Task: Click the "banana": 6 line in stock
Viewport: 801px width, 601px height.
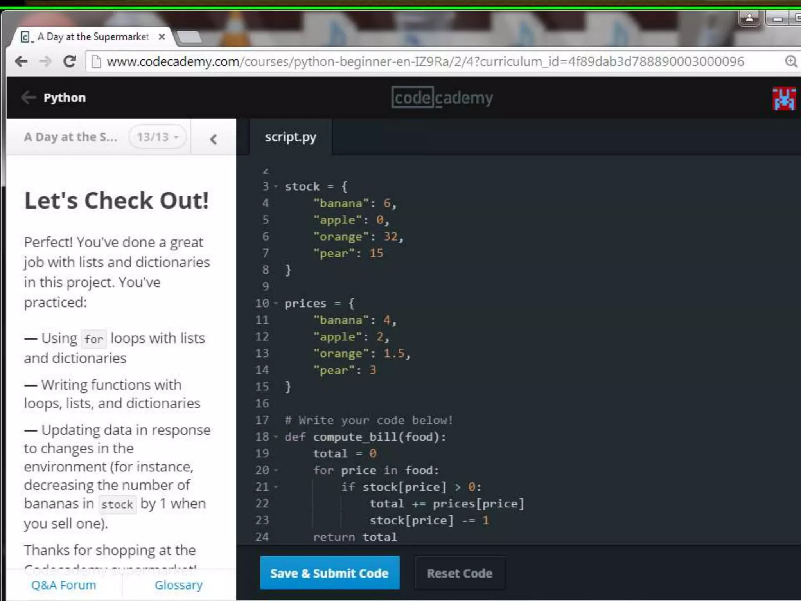Action: tap(355, 203)
